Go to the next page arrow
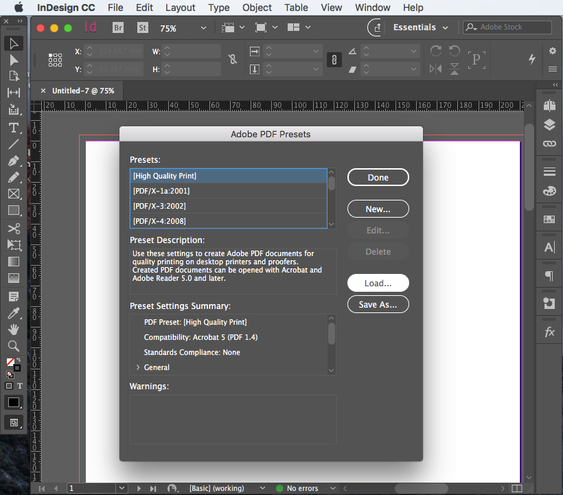The width and height of the screenshot is (563, 495). tap(139, 488)
